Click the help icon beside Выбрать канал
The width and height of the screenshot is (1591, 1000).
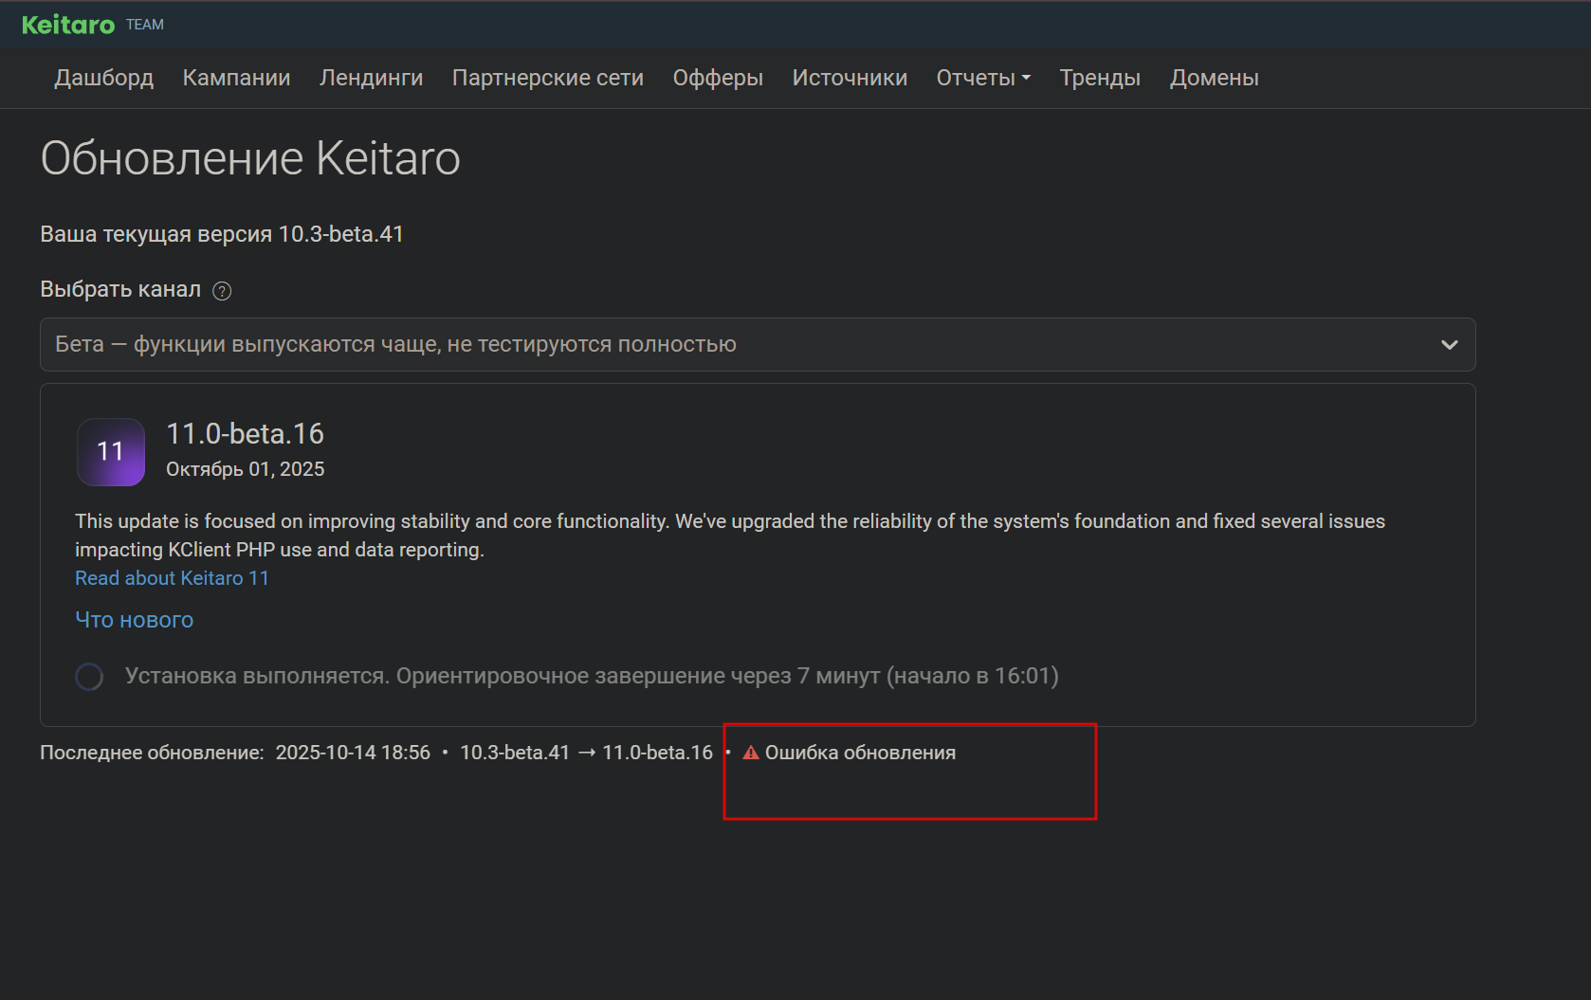coord(222,291)
